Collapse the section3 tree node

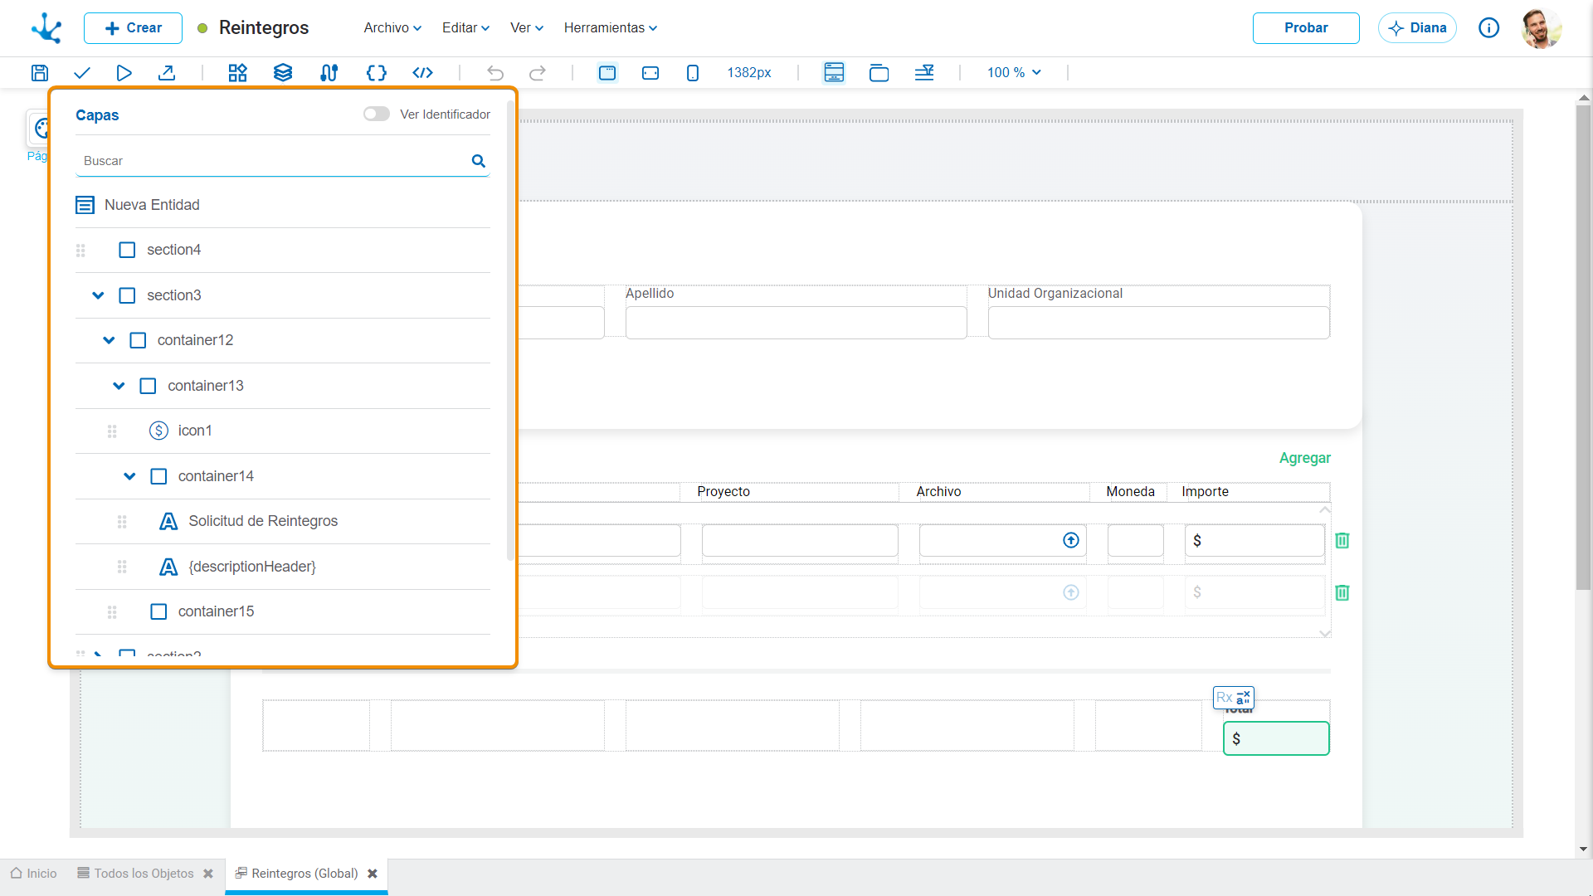coord(98,295)
